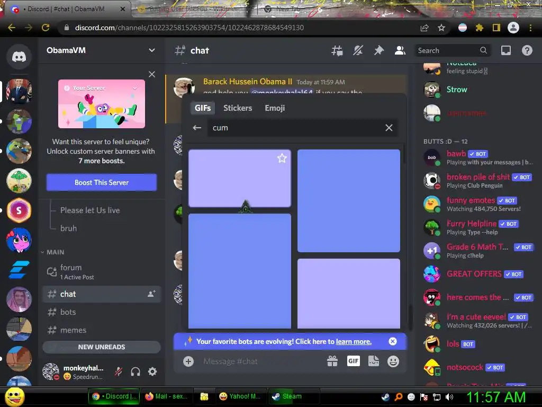Open the blue-haired anime server icon
This screenshot has height=407, width=542.
[x=19, y=240]
